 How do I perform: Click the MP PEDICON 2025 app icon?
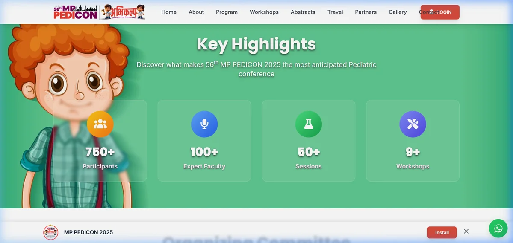tap(51, 232)
